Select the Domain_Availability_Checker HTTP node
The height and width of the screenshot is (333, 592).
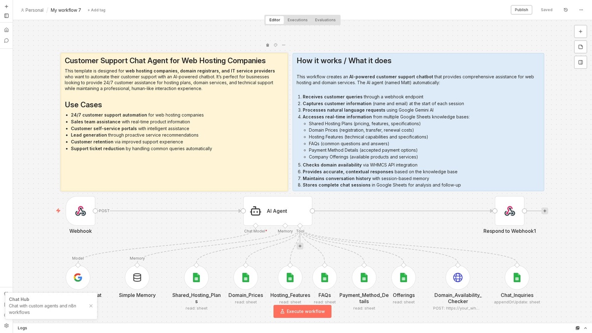pos(458,277)
